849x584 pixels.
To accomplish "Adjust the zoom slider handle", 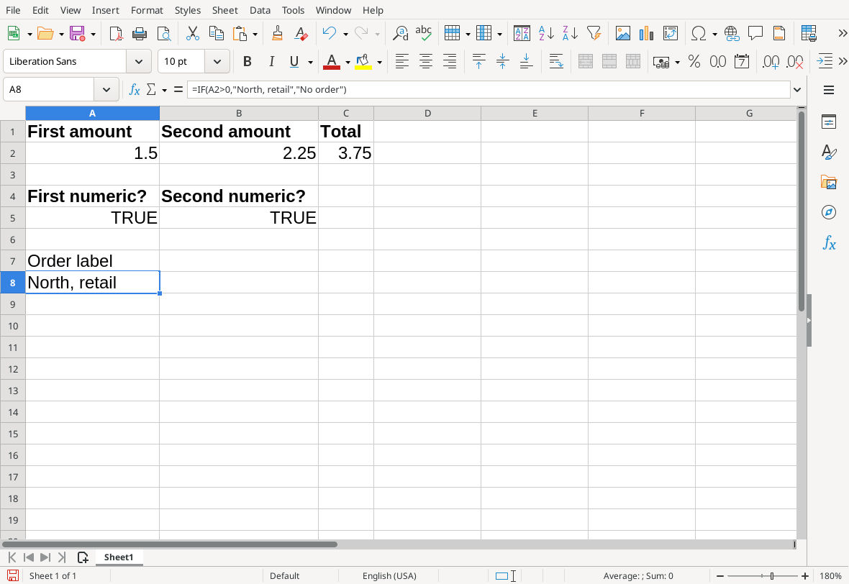I will 772,576.
